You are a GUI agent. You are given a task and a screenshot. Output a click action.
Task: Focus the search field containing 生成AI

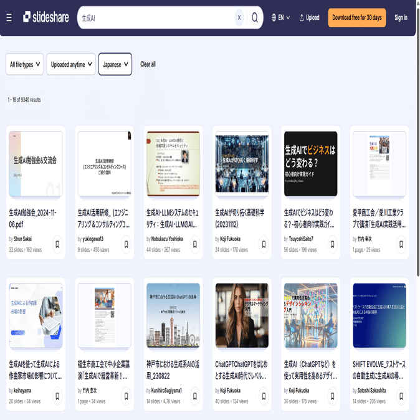(x=156, y=17)
